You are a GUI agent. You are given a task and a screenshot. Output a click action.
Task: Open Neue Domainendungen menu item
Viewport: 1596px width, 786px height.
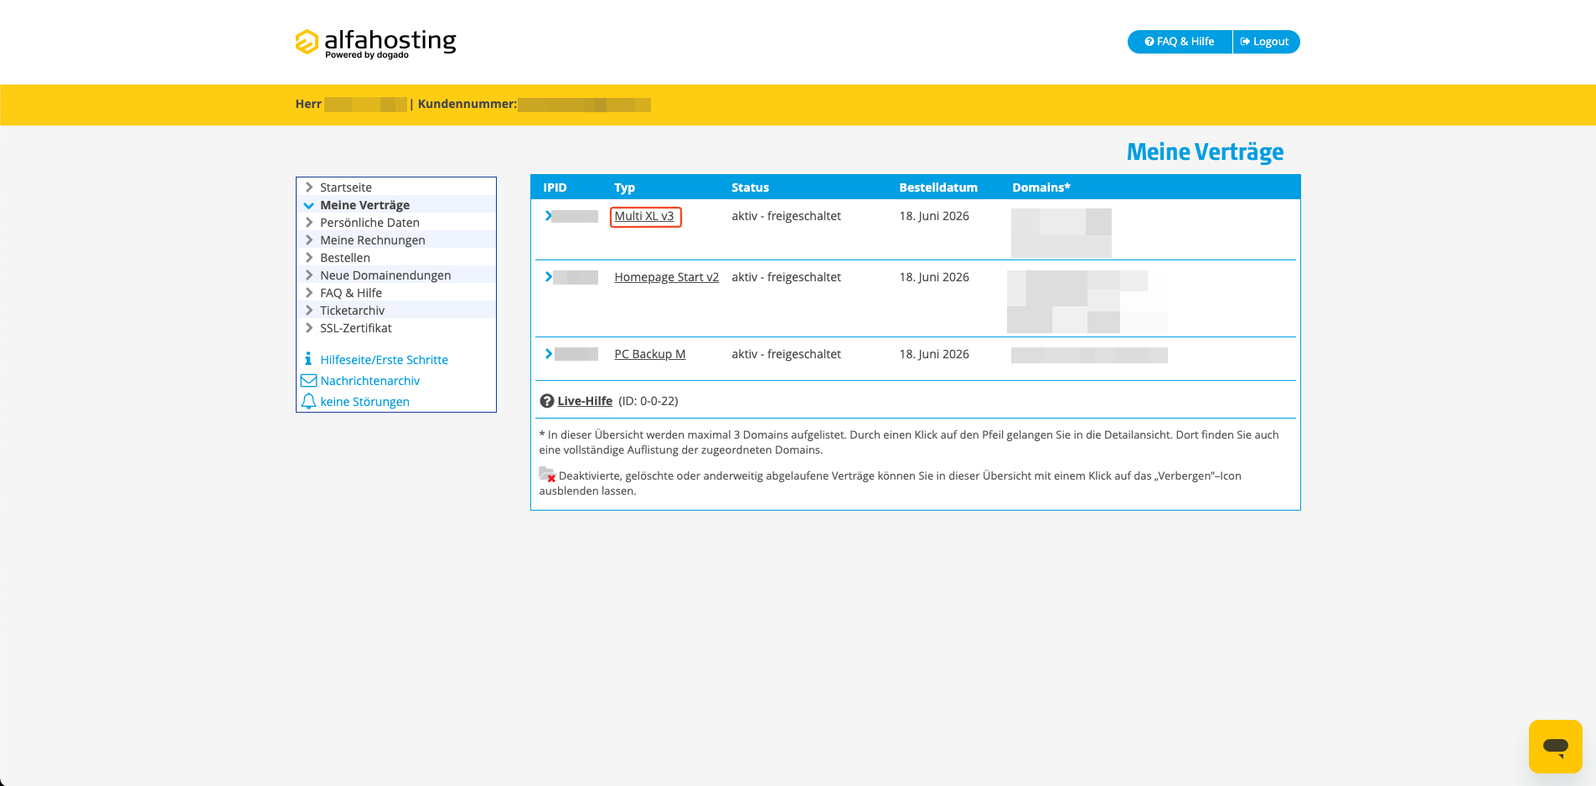pos(385,275)
